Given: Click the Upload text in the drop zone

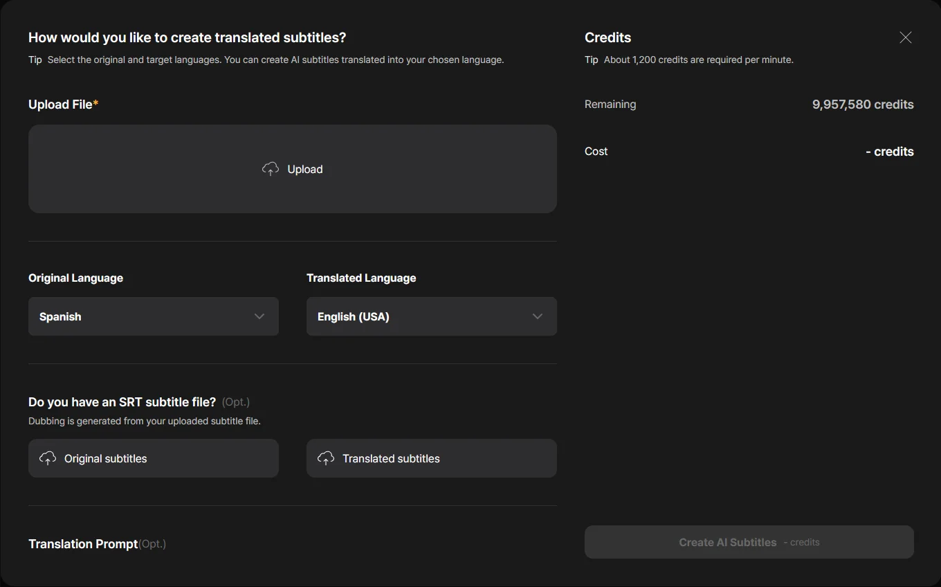Looking at the screenshot, I should click(305, 170).
